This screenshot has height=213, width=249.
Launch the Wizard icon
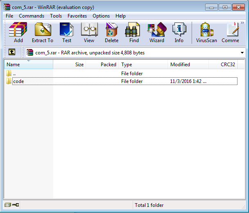pyautogui.click(x=156, y=32)
